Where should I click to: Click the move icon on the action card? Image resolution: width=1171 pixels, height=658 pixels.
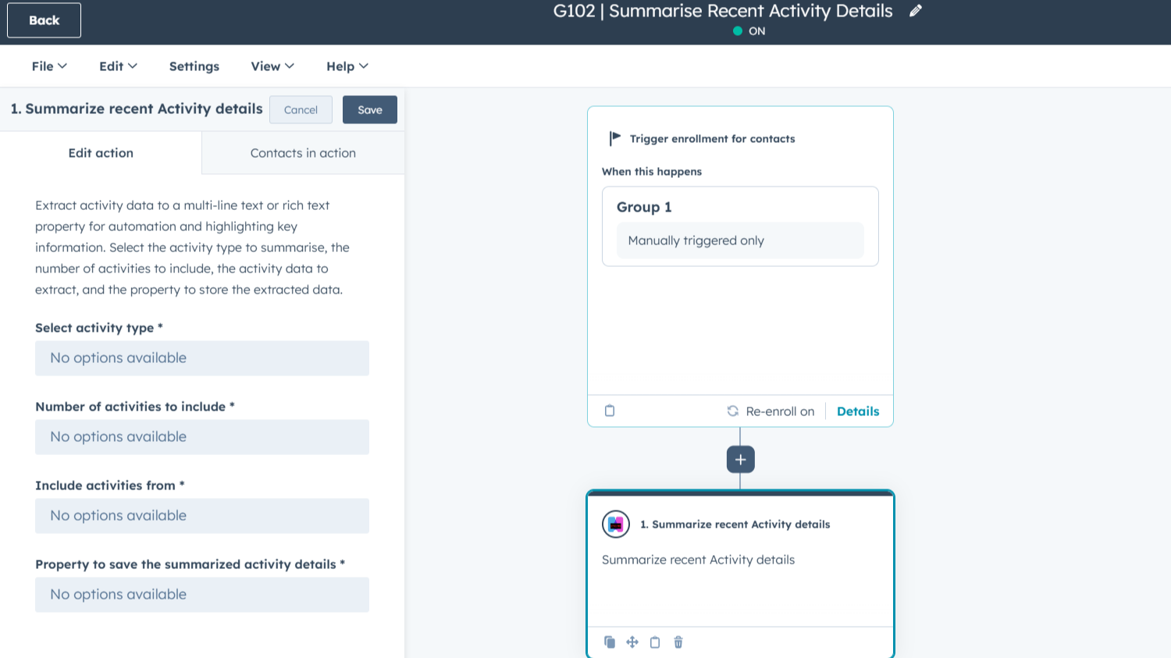coord(632,642)
